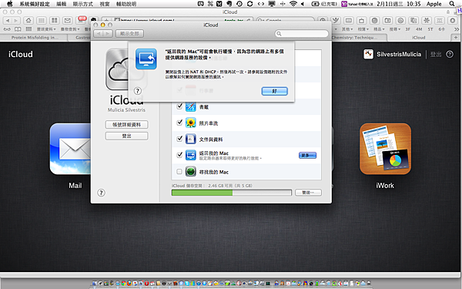The height and width of the screenshot is (289, 462).
Task: Expand the bookmarks folder right of 賞試資料
Action: tap(70, 29)
